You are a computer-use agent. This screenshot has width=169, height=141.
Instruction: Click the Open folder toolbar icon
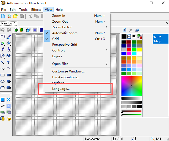pos(15,16)
